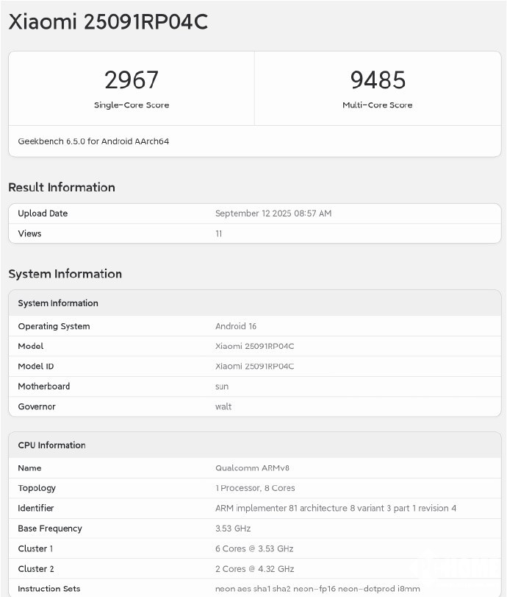Select the Model row's Xiaomi 25091RP04C value
Image resolution: width=507 pixels, height=597 pixels.
coord(255,346)
